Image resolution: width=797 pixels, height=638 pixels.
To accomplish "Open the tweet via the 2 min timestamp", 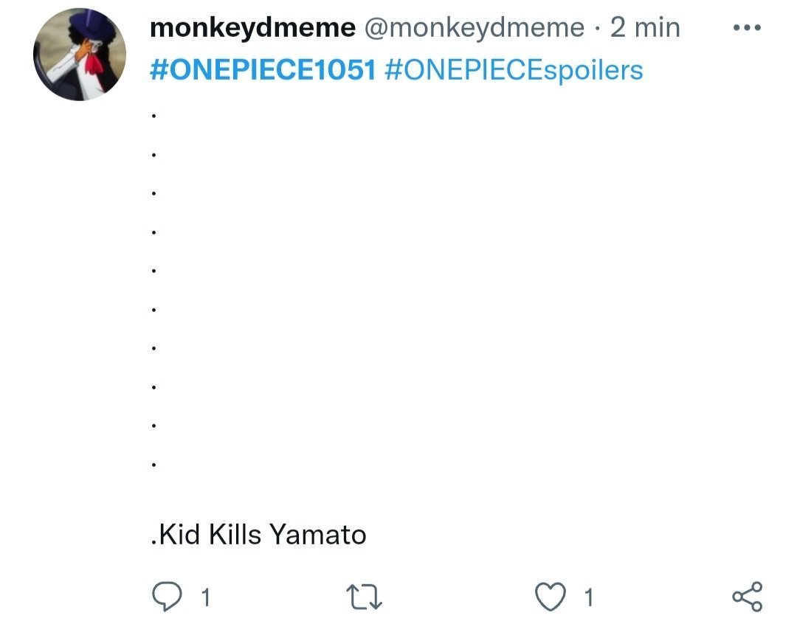I will [645, 27].
